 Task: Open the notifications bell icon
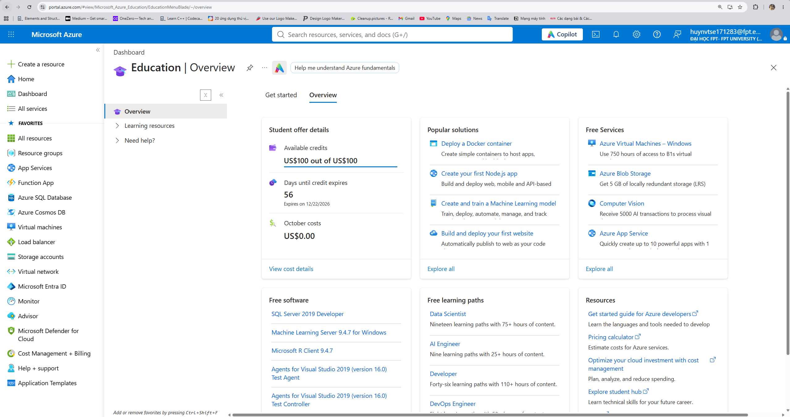616,34
